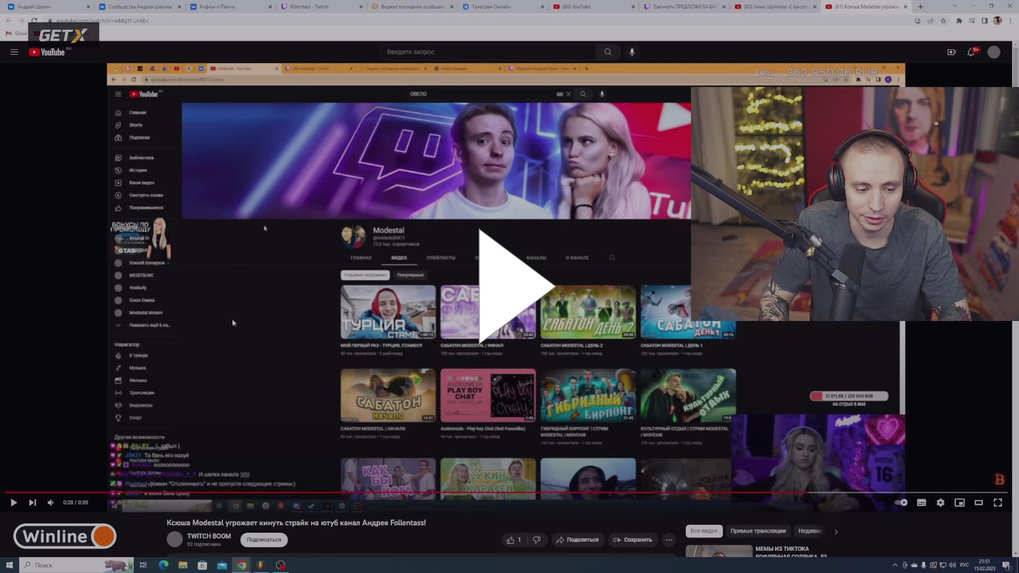Click the share page icon in address bar
The width and height of the screenshot is (1019, 573).
click(930, 21)
